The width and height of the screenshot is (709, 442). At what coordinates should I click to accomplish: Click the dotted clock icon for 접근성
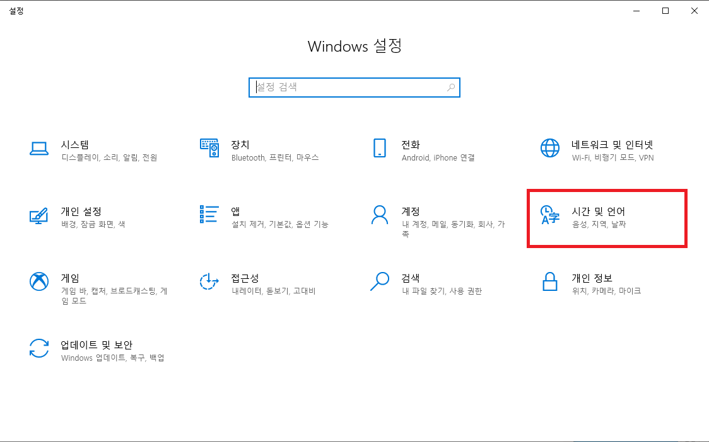click(209, 281)
